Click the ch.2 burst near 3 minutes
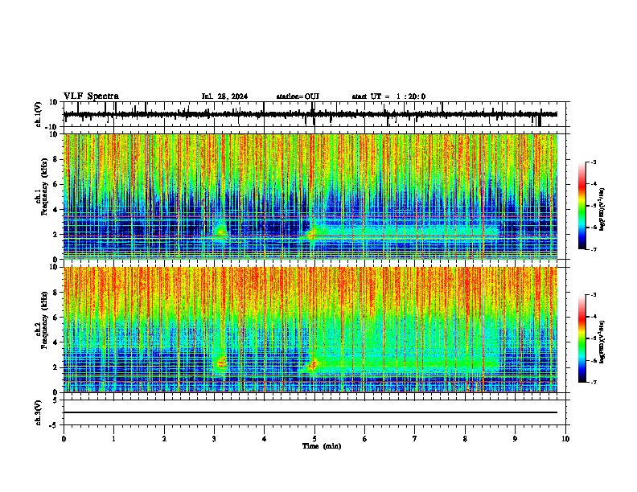The image size is (637, 492). pos(221,363)
